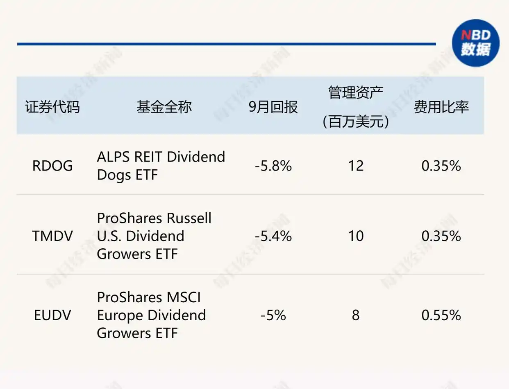Click the managed assets value 8
The width and height of the screenshot is (509, 389).
coord(355,315)
